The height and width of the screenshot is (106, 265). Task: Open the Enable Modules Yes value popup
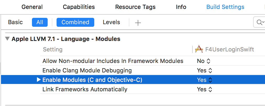pos(204,80)
